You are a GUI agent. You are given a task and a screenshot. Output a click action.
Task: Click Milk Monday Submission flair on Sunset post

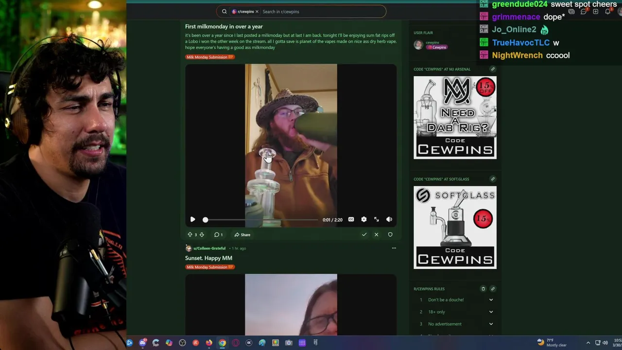pyautogui.click(x=210, y=267)
